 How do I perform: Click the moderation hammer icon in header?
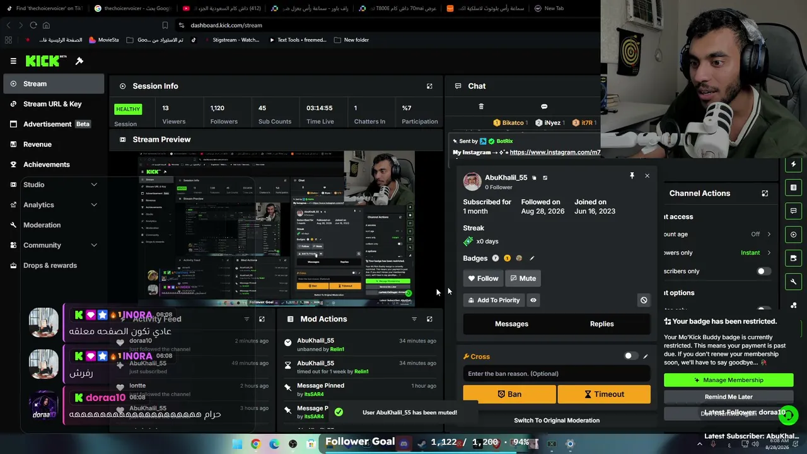pyautogui.click(x=79, y=61)
